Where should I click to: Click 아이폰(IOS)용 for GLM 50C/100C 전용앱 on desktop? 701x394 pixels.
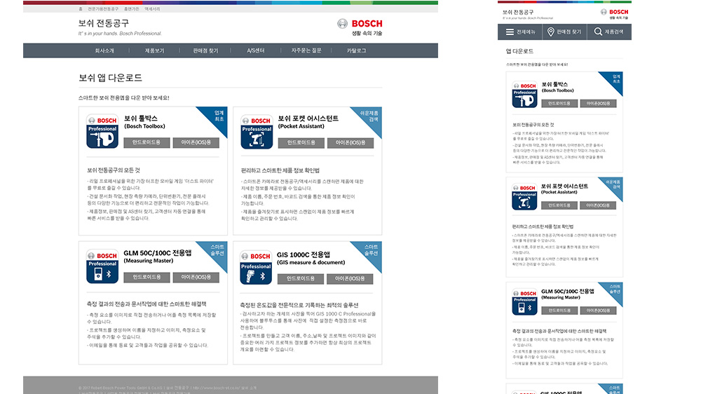coord(196,278)
